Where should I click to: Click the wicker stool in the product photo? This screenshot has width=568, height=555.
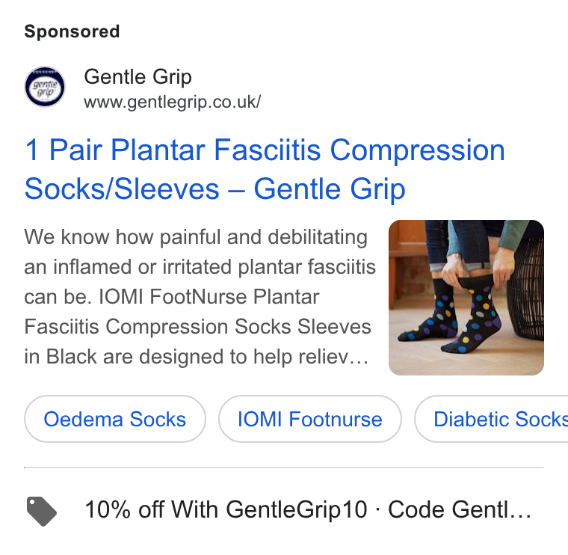point(526,288)
